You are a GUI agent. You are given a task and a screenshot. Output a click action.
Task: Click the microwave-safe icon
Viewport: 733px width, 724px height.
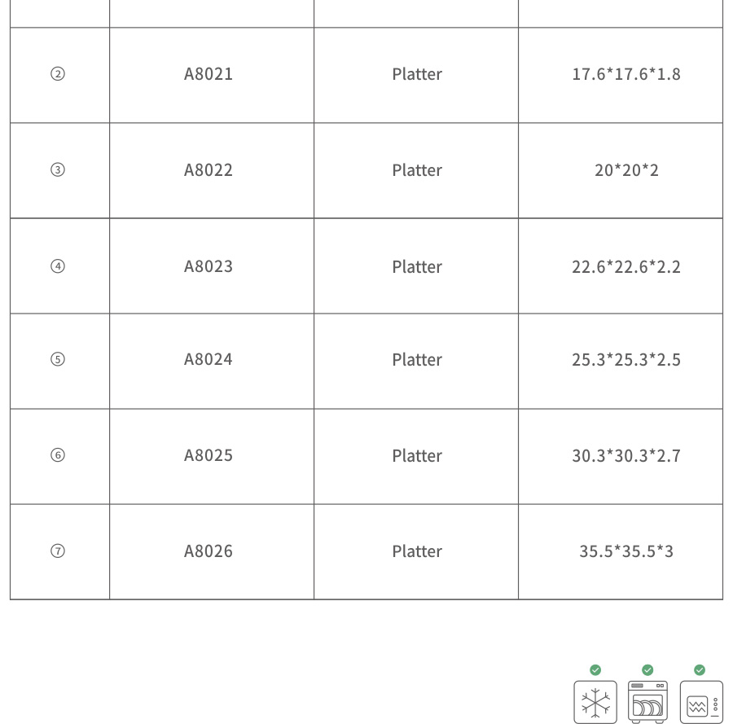tap(700, 702)
